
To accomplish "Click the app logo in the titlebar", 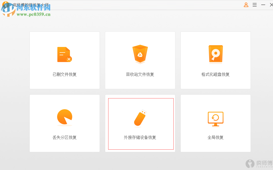I will coord(5,4).
